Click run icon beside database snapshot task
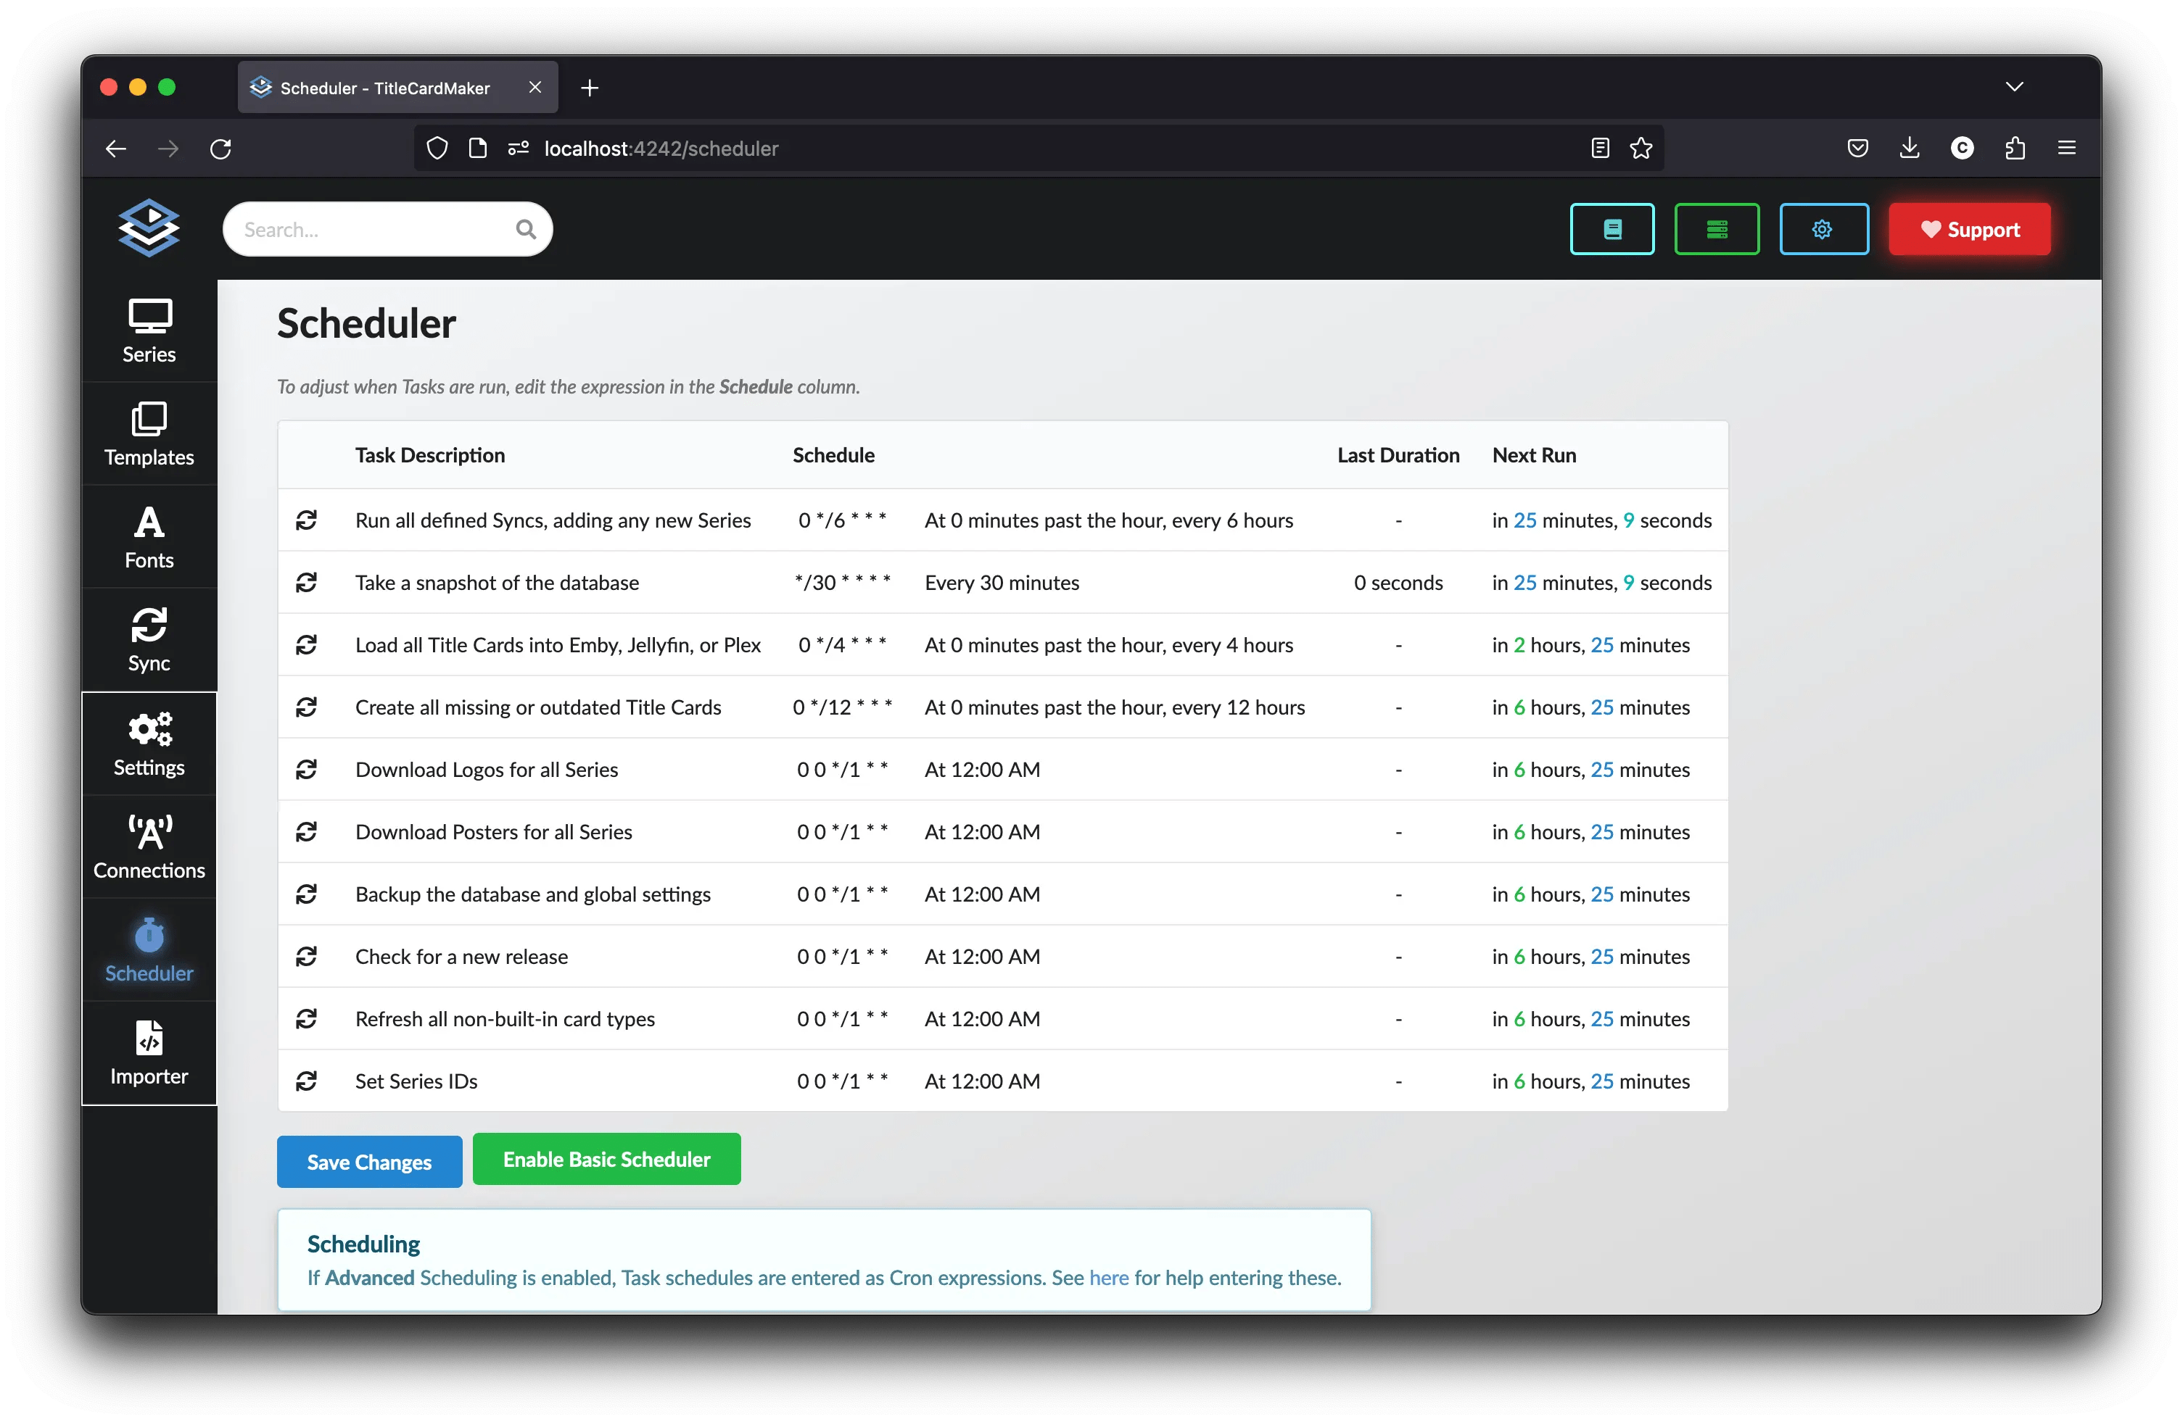The width and height of the screenshot is (2183, 1422). 306,582
